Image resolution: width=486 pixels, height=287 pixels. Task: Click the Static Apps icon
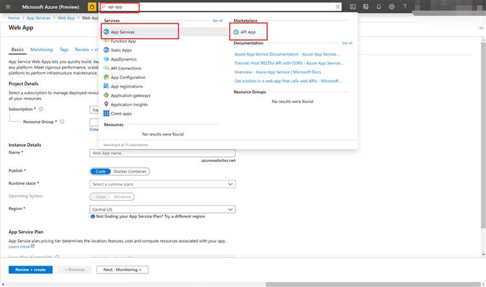106,50
